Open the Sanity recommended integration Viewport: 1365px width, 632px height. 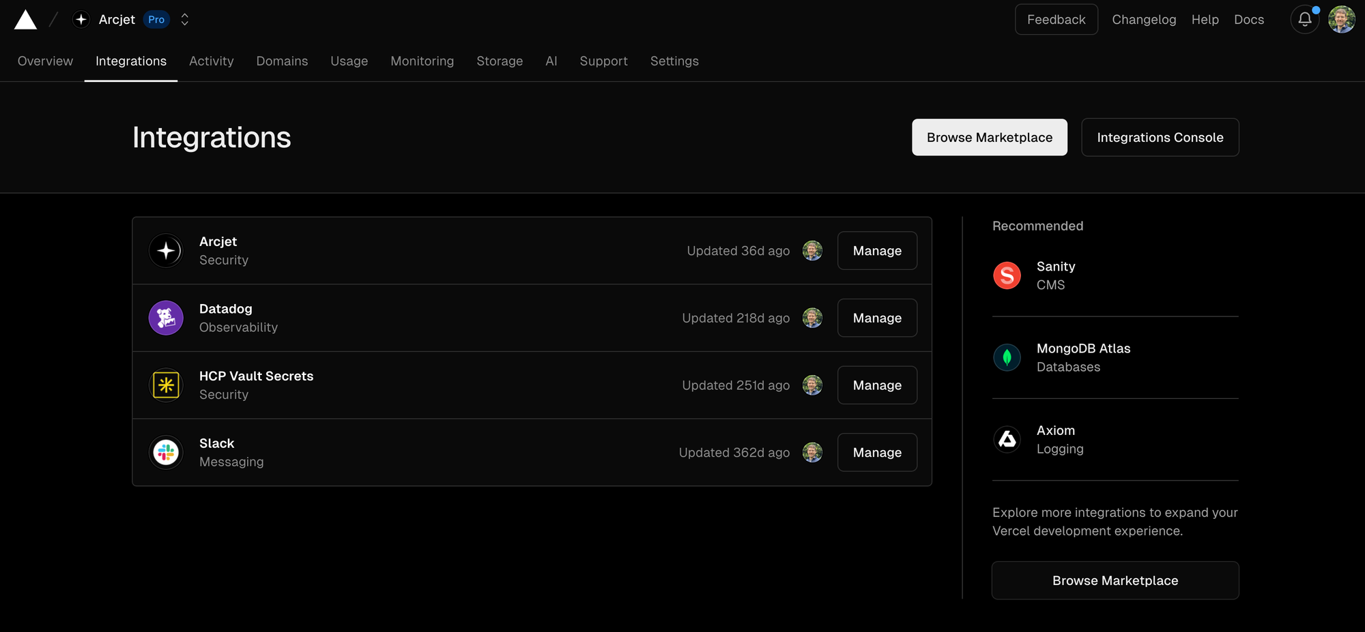point(1115,275)
